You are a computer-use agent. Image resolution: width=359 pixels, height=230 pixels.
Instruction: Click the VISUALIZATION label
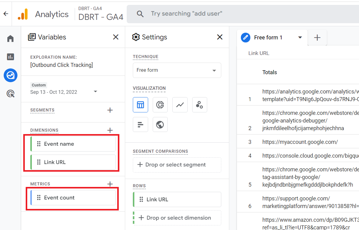pyautogui.click(x=149, y=88)
